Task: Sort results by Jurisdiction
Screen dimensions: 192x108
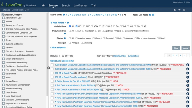Action: coord(133,56)
